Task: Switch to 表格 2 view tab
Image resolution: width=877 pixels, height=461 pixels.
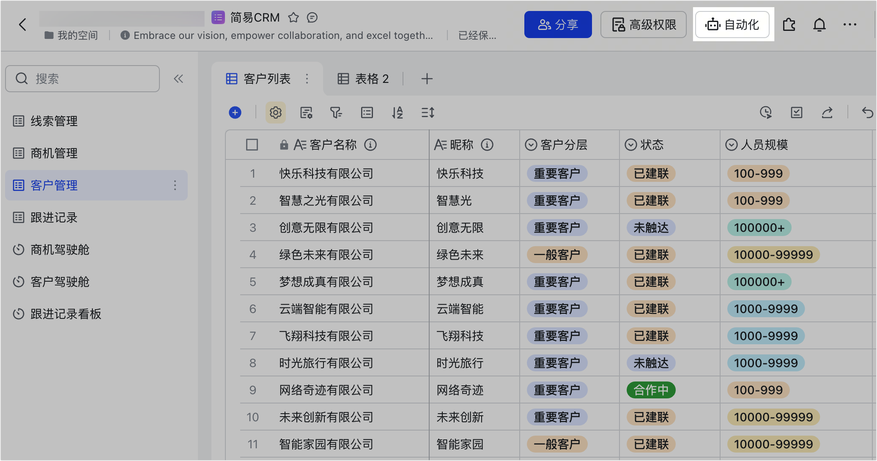Action: 363,79
